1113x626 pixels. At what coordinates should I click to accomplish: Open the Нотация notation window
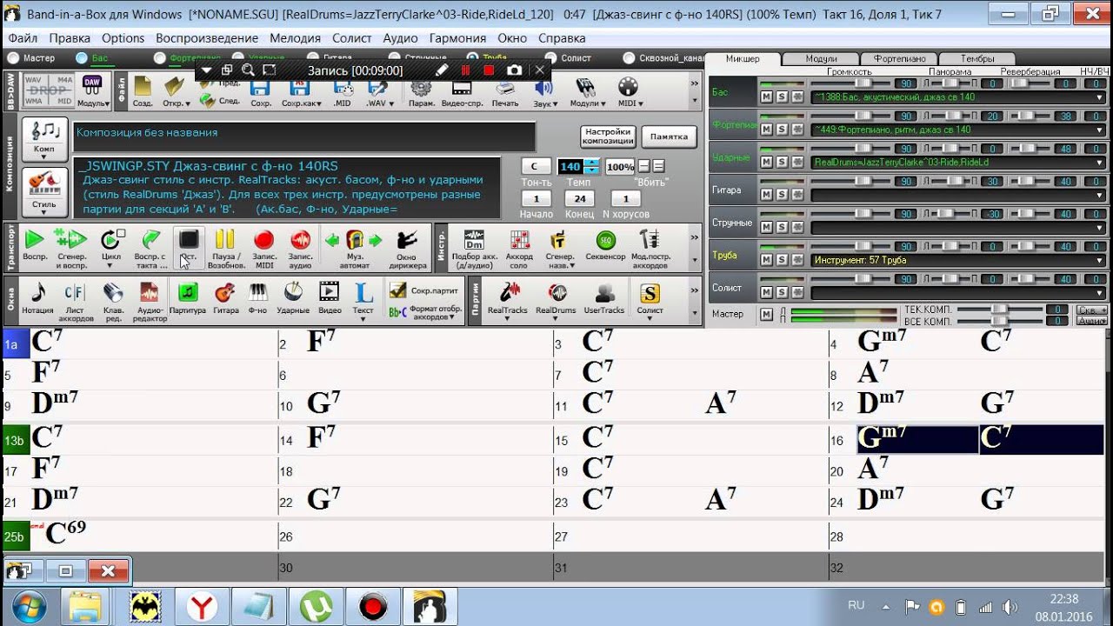tap(37, 300)
